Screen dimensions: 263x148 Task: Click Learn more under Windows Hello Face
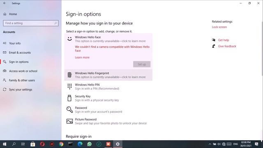(82, 58)
